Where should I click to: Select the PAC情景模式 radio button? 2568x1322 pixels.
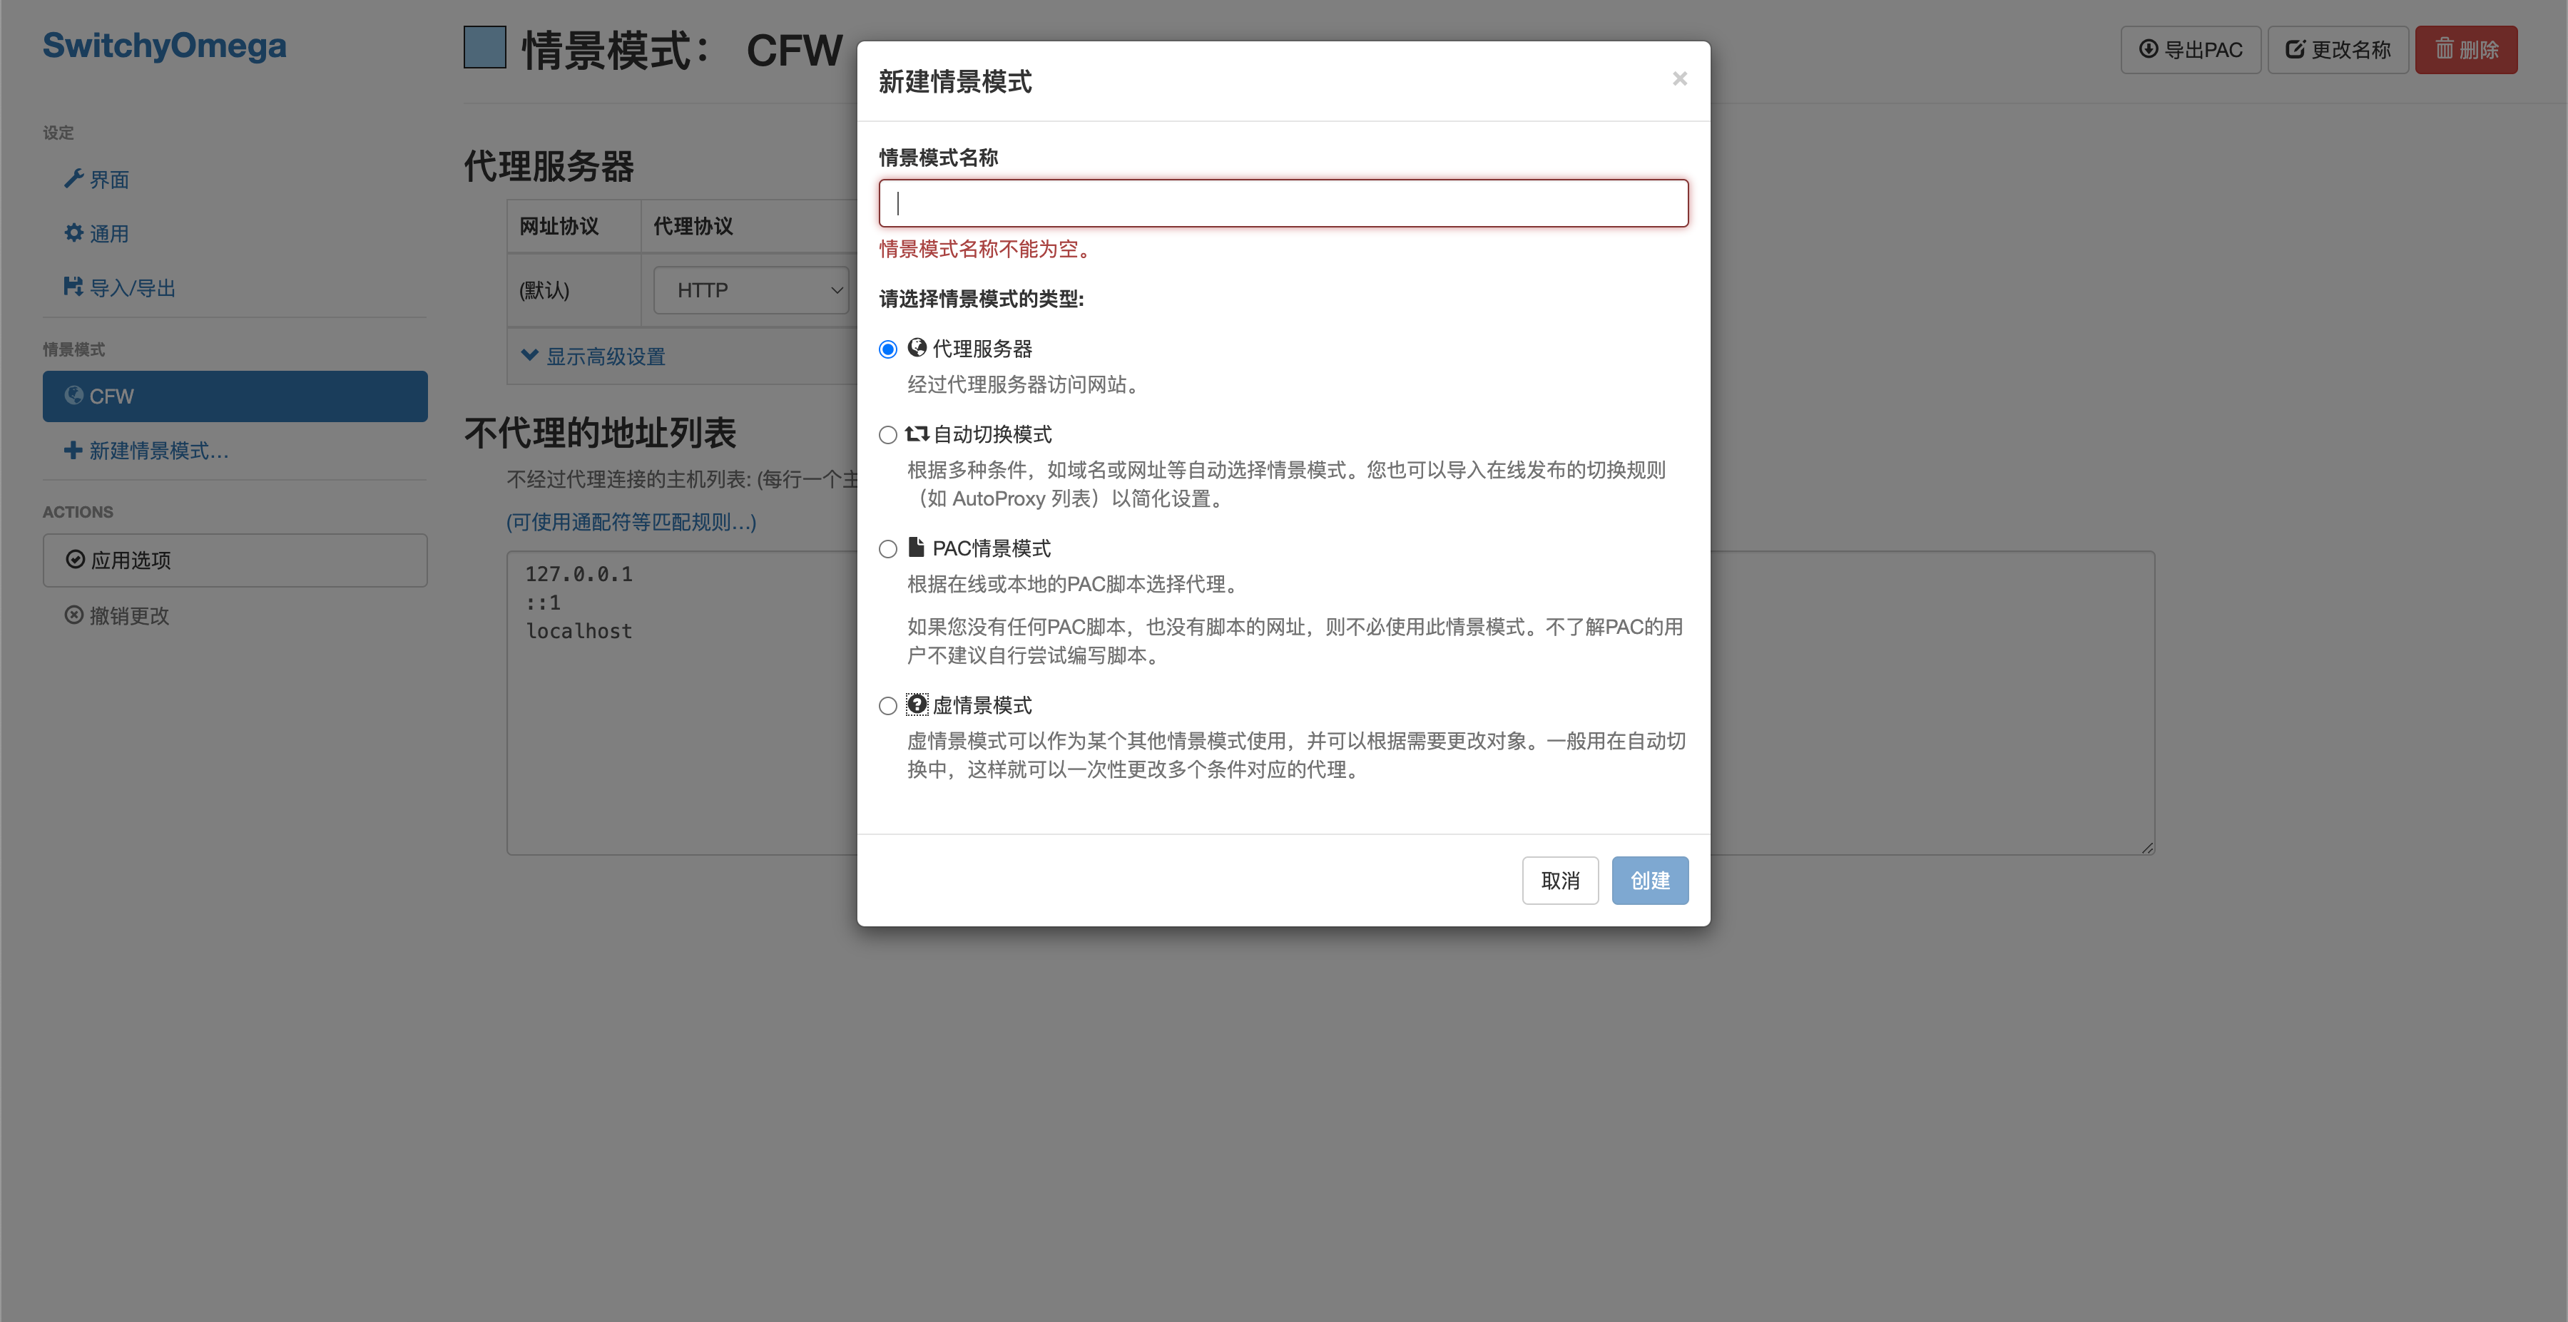887,549
